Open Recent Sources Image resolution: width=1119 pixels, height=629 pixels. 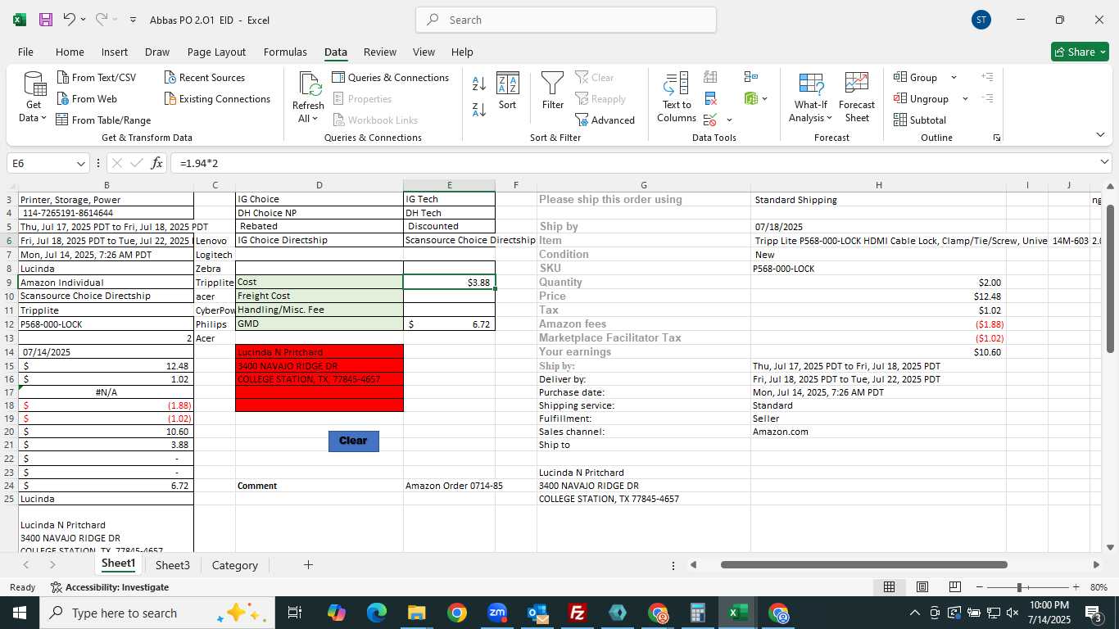[x=205, y=78]
